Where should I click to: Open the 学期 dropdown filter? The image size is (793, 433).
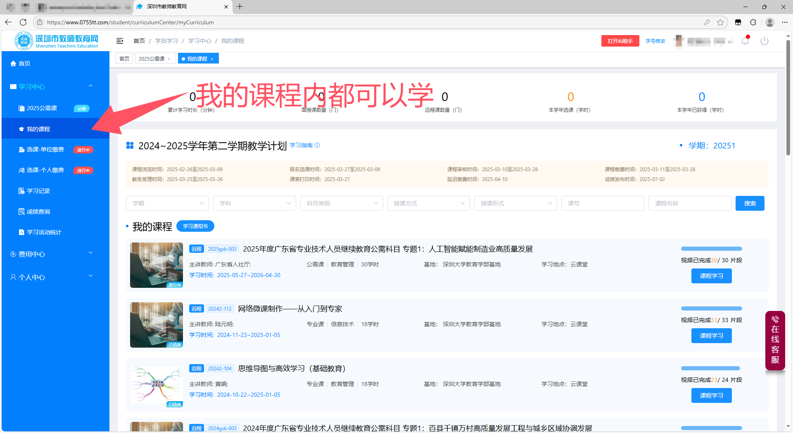tap(167, 203)
